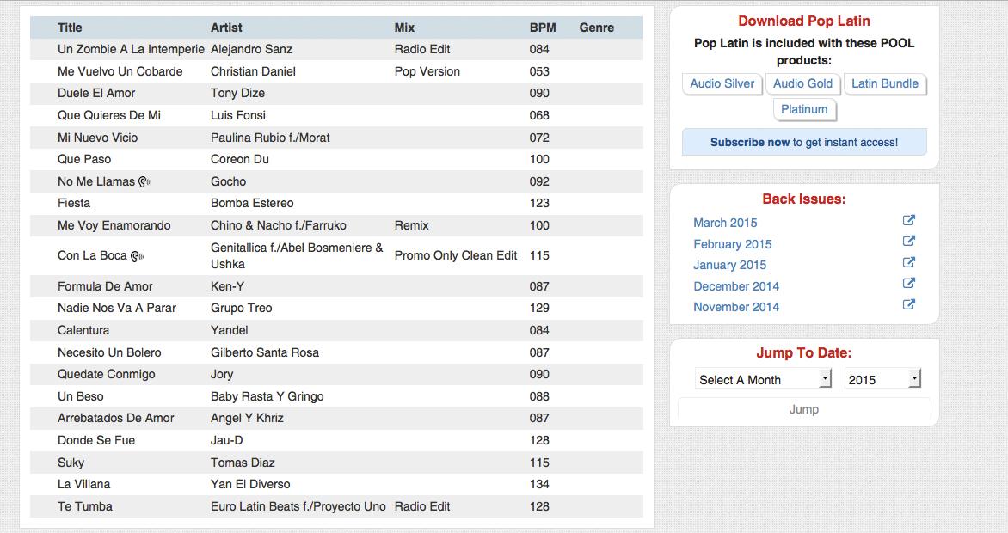Select the Audio Gold product button
The height and width of the screenshot is (533, 1008).
[802, 83]
